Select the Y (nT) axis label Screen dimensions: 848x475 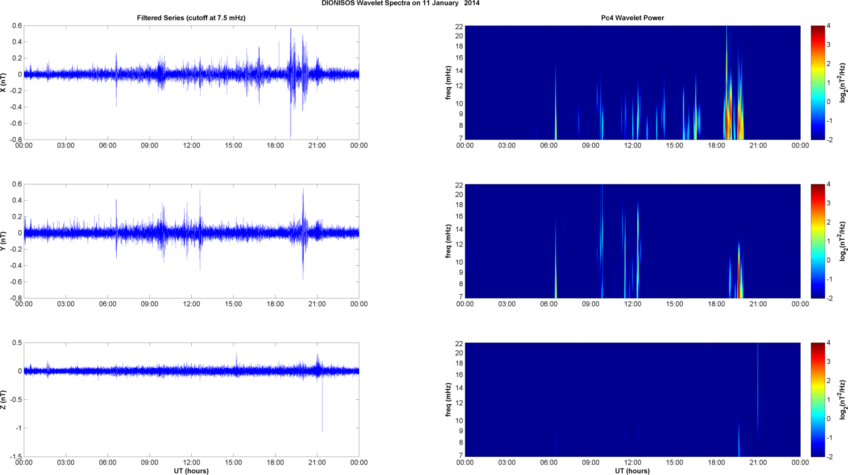point(4,241)
